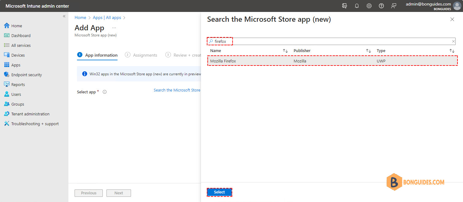Click the Home icon in sidebar

7,26
